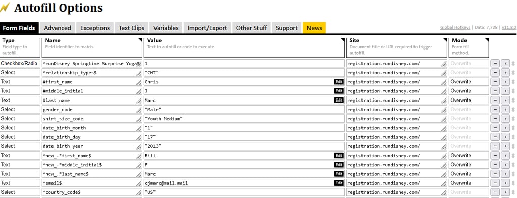Expand the Name column header corner arrow
The height and width of the screenshot is (198, 517).
(x=140, y=40)
